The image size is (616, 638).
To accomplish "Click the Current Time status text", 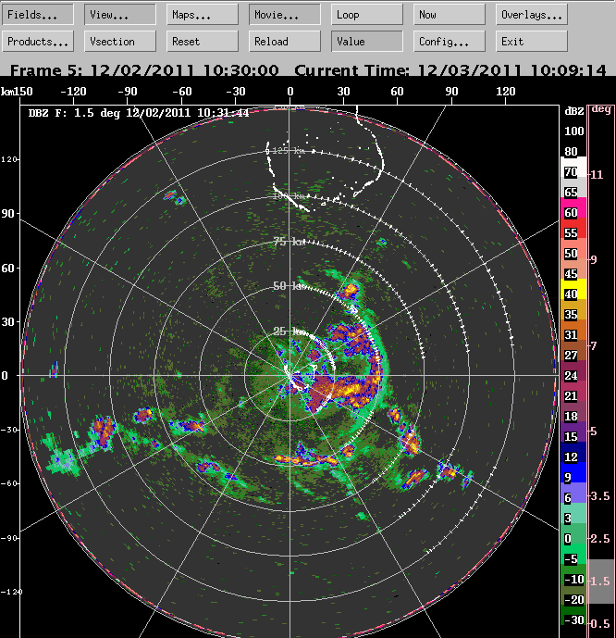I will (x=450, y=70).
